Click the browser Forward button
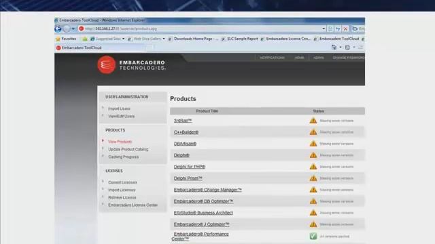The height and width of the screenshot is (244, 435). tap(67, 28)
